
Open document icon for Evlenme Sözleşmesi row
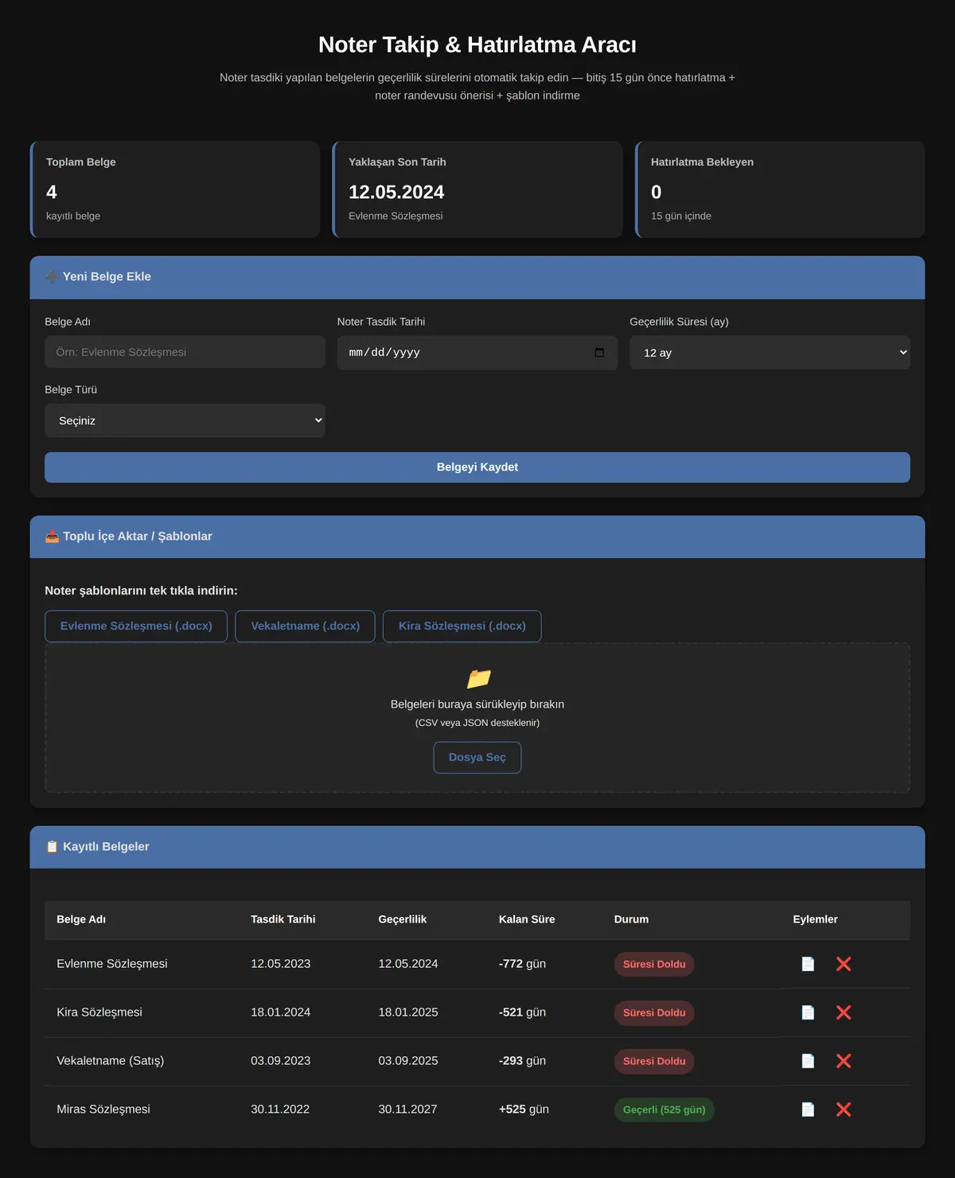[x=808, y=964]
